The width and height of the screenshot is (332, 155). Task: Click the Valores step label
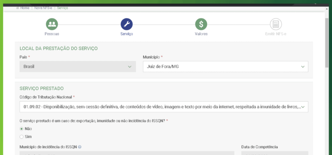coord(201,34)
